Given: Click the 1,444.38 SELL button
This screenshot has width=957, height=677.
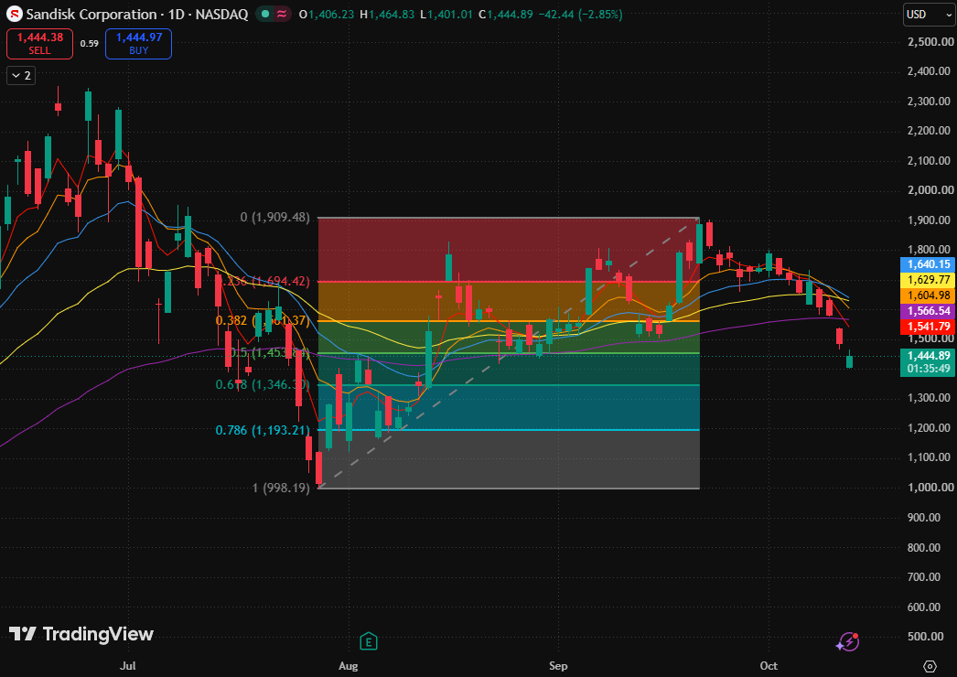Looking at the screenshot, I should click(x=39, y=43).
